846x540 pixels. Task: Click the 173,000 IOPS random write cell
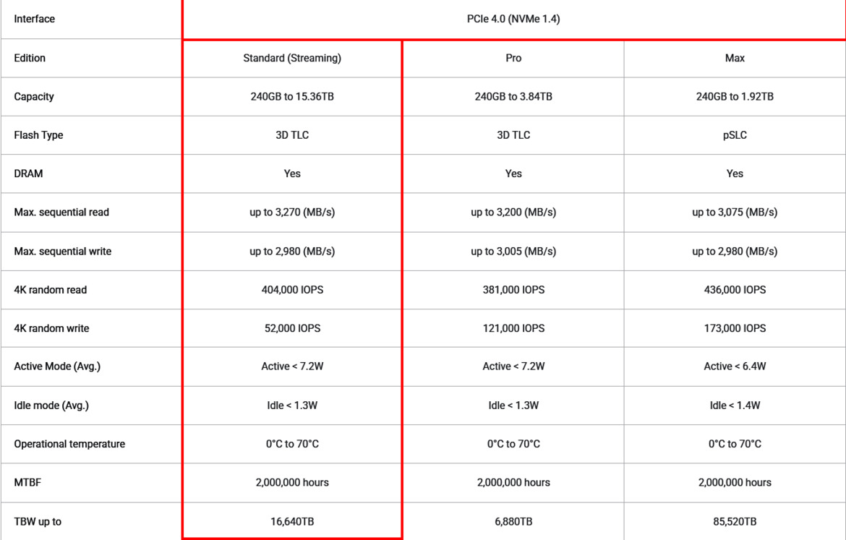735,328
